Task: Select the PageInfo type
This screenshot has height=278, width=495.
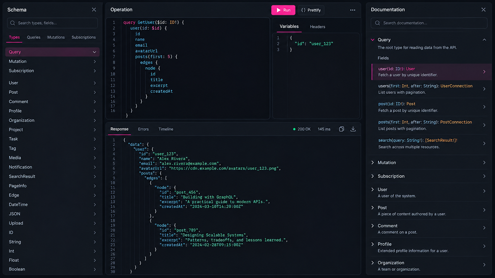Action: click(52, 186)
